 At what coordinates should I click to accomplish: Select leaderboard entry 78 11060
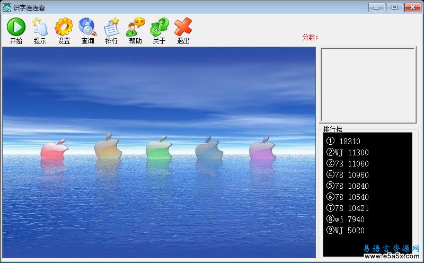click(x=348, y=163)
